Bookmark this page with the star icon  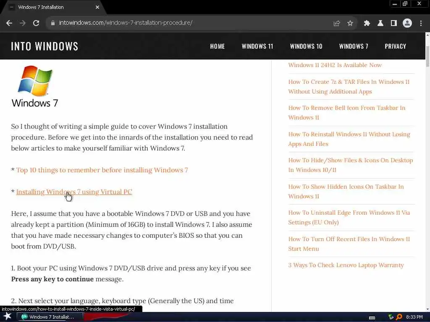click(350, 23)
